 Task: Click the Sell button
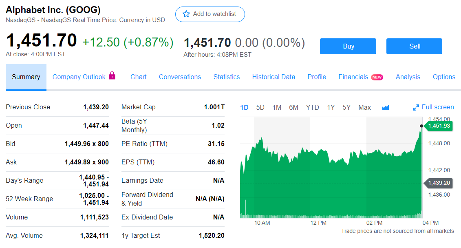[414, 46]
